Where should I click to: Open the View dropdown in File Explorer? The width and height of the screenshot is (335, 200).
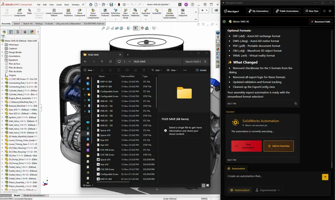[172, 70]
